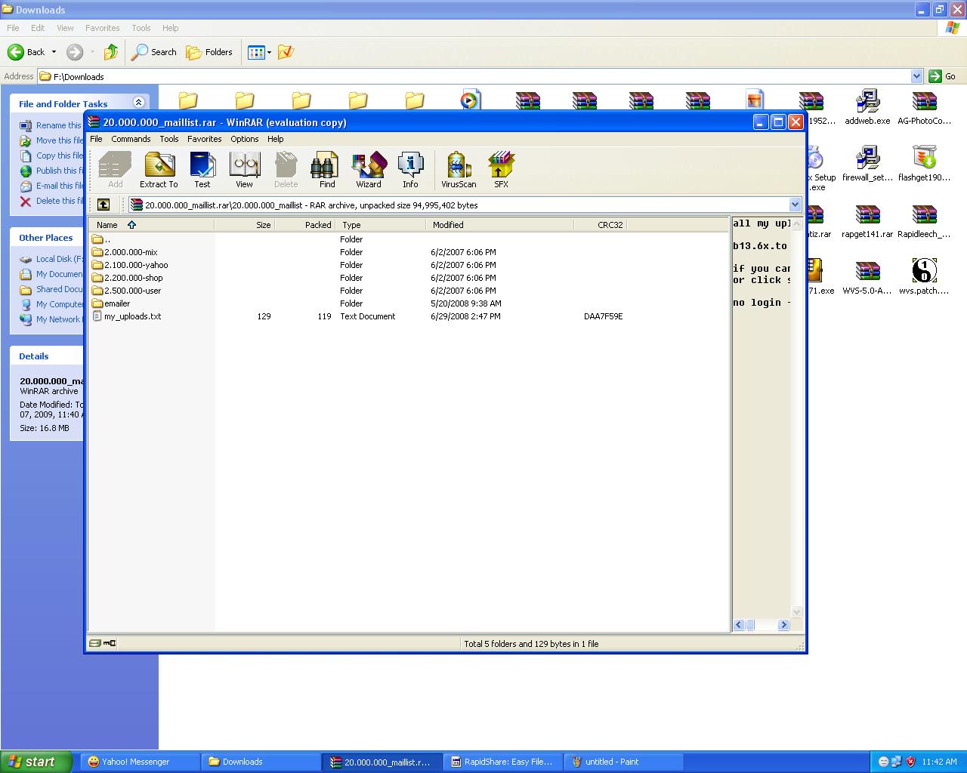This screenshot has width=967, height=773.
Task: Click the Add toolbar icon in WinRAR
Action: pyautogui.click(x=115, y=170)
